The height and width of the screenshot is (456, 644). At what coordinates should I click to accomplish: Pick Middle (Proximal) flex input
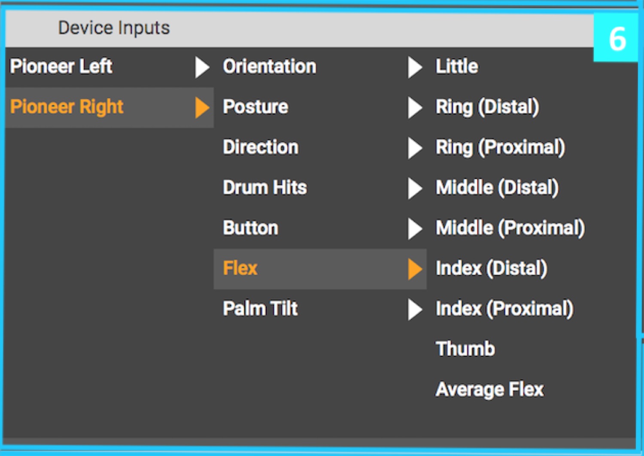[x=510, y=228]
